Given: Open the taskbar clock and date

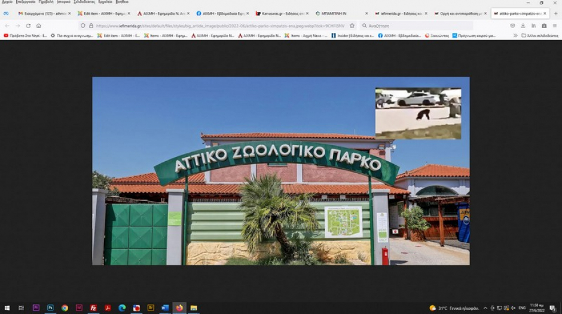Looking at the screenshot, I should (536, 308).
